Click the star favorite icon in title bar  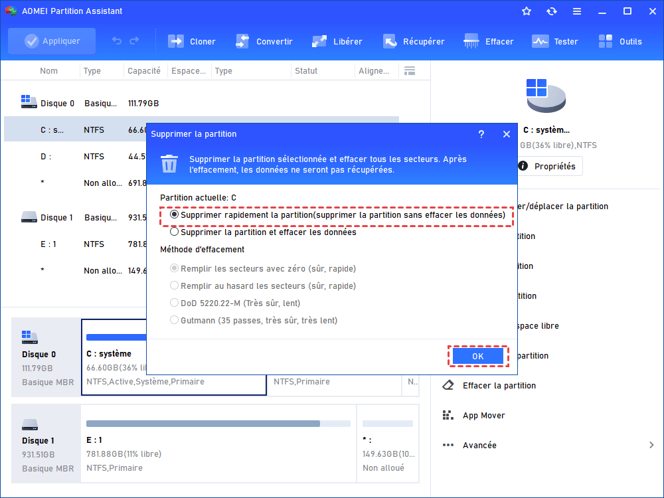pos(527,11)
